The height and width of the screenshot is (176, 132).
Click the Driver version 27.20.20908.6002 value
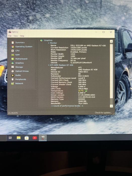[86, 95]
